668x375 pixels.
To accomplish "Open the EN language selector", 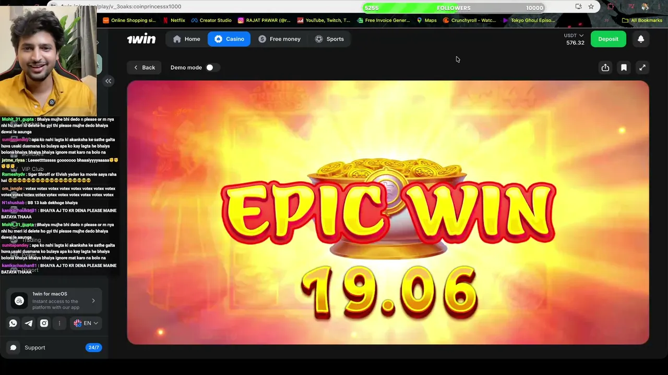I will 86,323.
